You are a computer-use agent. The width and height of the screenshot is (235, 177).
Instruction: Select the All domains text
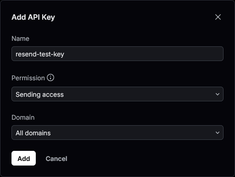pyautogui.click(x=33, y=133)
